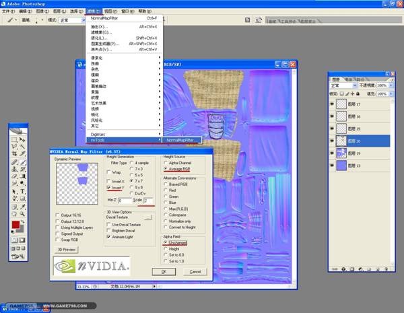Click the 3D Preview button
This screenshot has height=313, width=404.
[x=67, y=250]
